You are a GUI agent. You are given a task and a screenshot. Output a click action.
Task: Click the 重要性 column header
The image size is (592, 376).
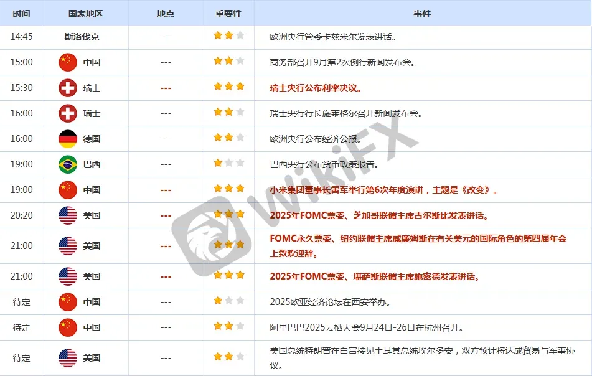(x=228, y=14)
